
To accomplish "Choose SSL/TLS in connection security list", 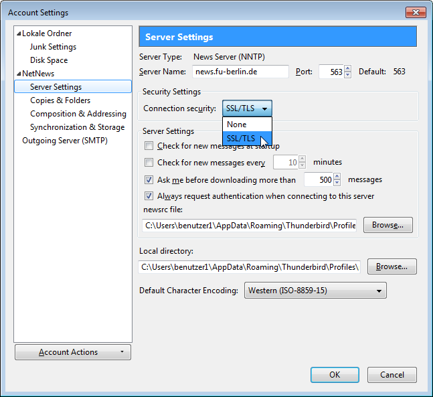I will tap(247, 138).
